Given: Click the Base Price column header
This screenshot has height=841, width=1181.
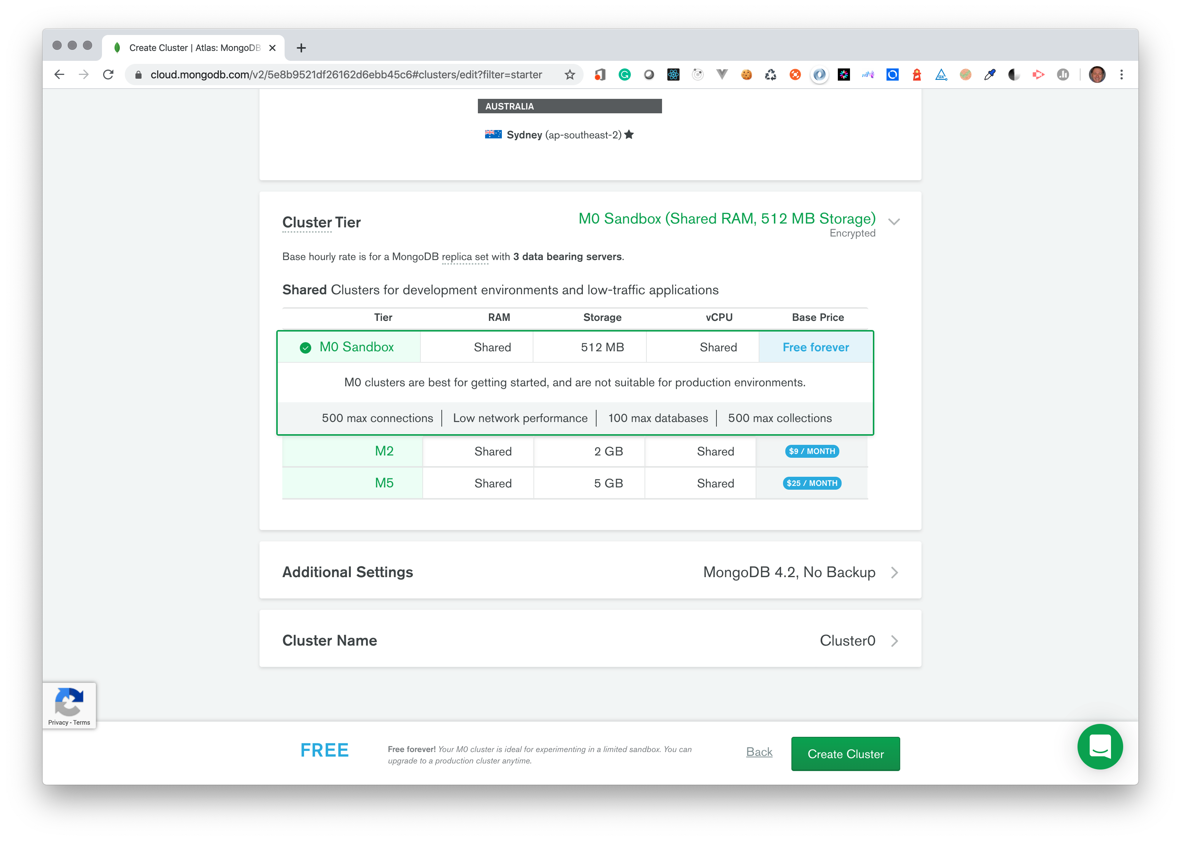Looking at the screenshot, I should click(818, 317).
